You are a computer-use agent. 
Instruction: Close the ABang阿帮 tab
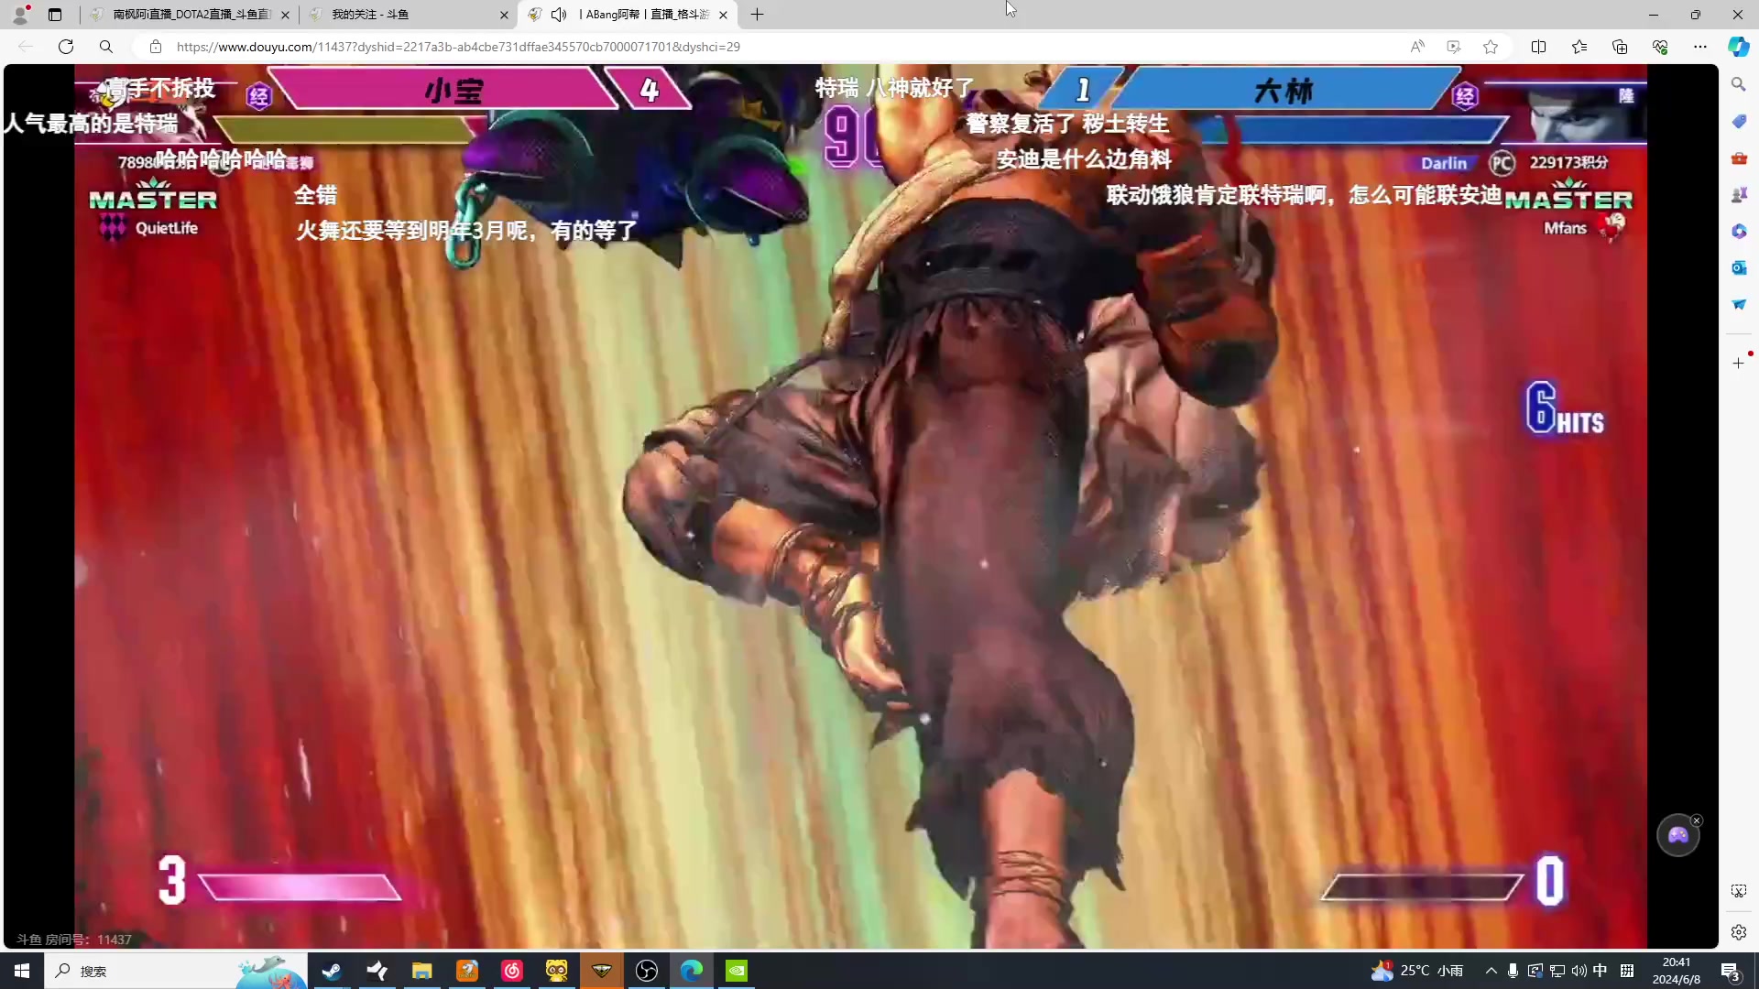pyautogui.click(x=723, y=15)
